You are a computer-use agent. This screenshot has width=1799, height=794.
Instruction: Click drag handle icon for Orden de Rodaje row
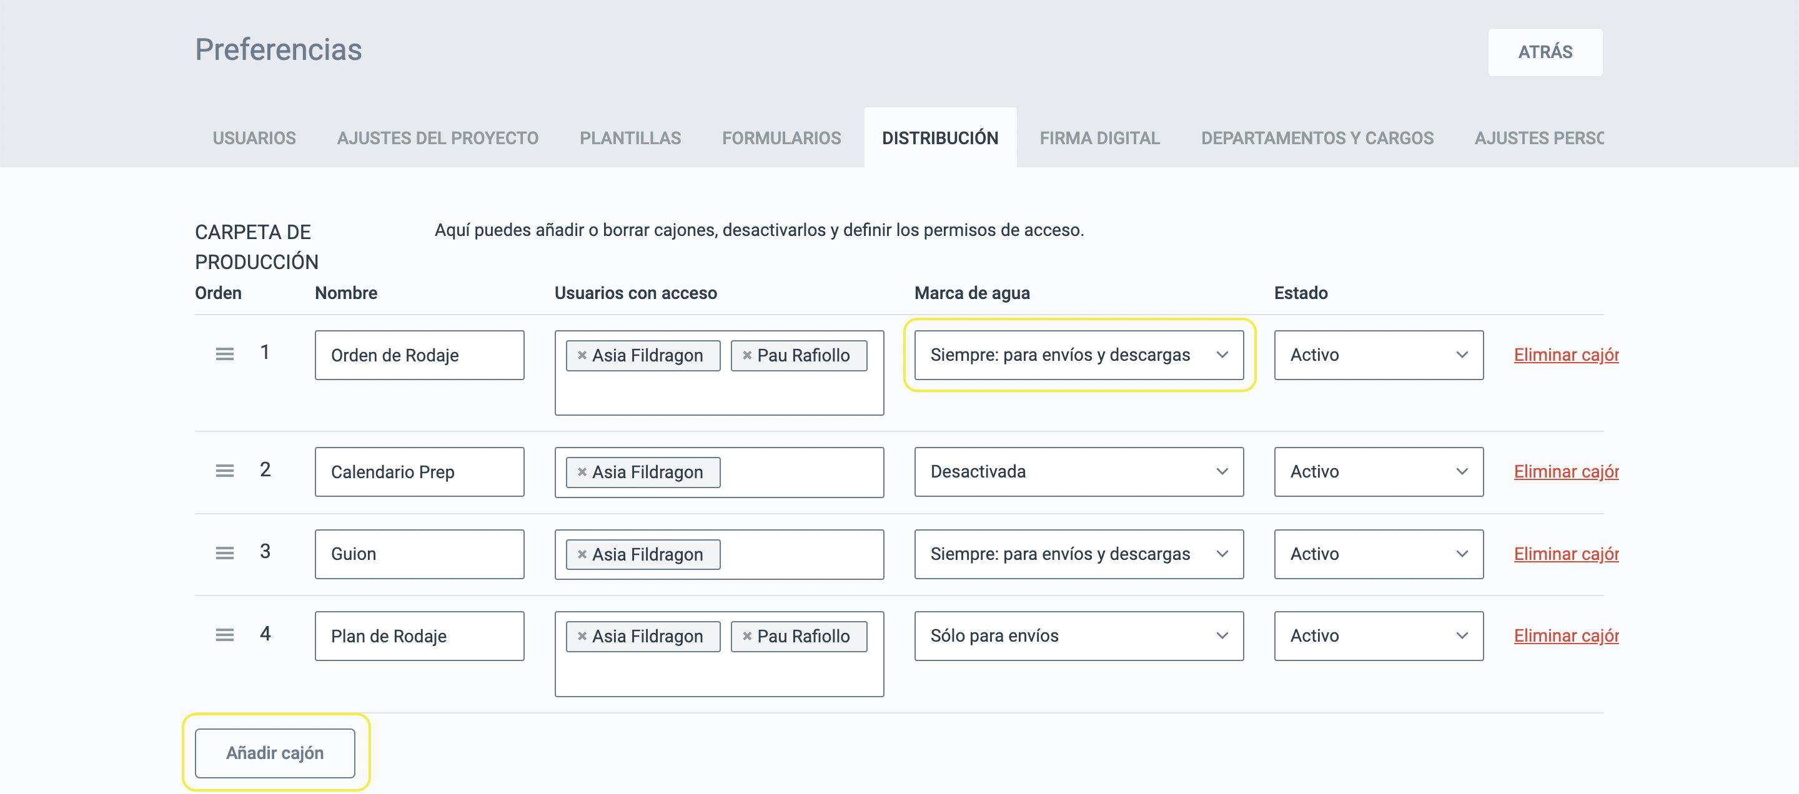click(x=224, y=355)
